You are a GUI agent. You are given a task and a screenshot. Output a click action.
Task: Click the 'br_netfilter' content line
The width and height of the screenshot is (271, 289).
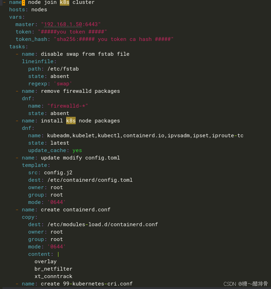click(53, 269)
